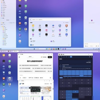This screenshot has width=100, height=100.
Task: Click the plus icon in Doubao input bar
Action: [20, 78]
